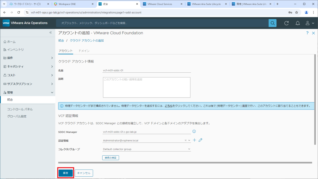Reload the browser page
The width and height of the screenshot is (318, 179).
pyautogui.click(x=19, y=12)
